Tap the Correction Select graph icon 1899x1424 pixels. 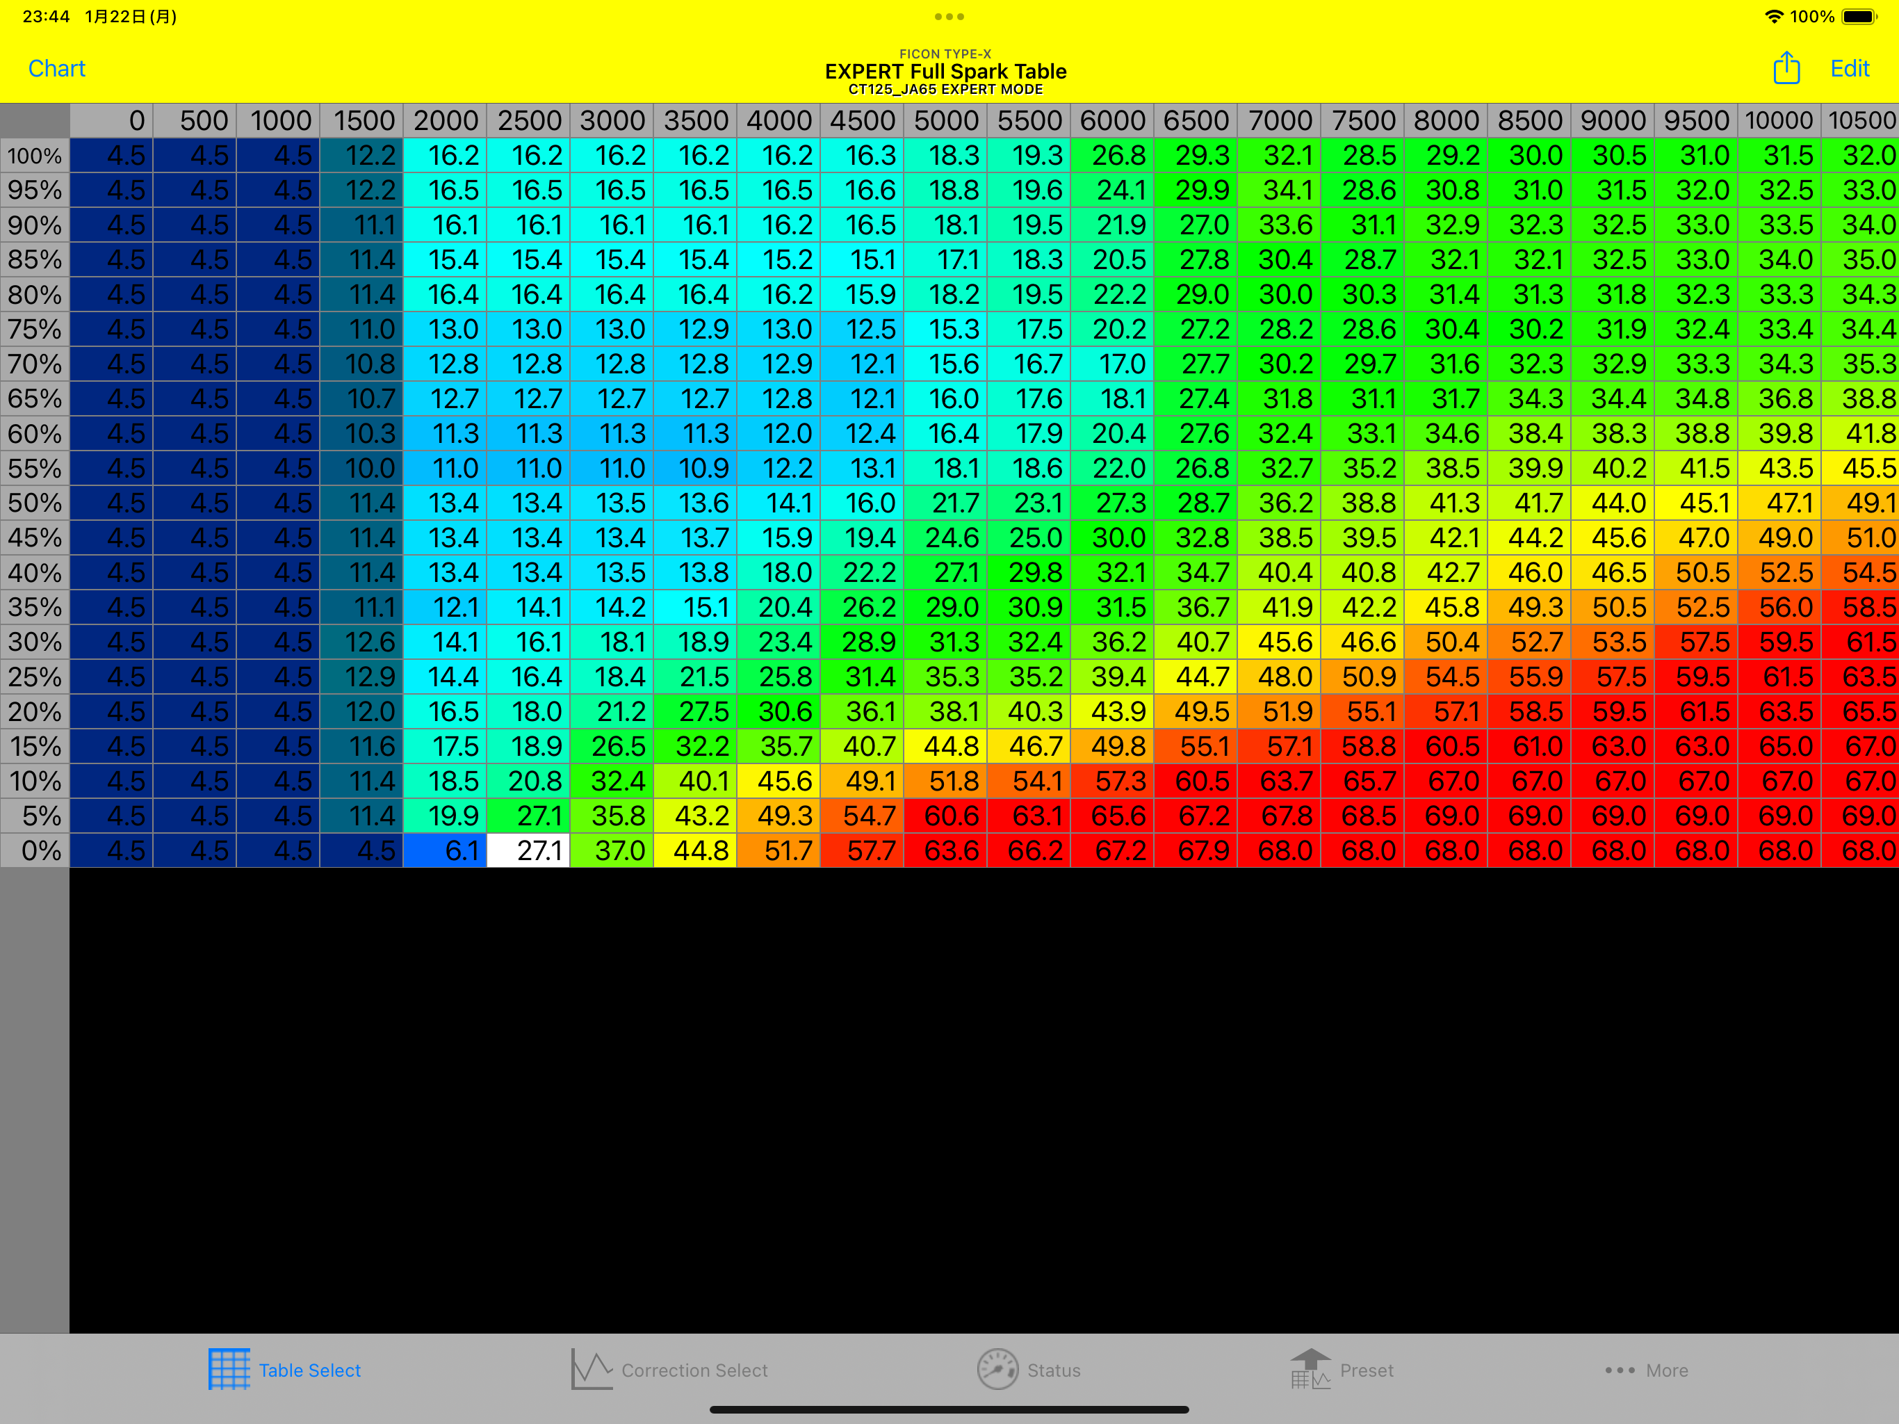tap(592, 1369)
